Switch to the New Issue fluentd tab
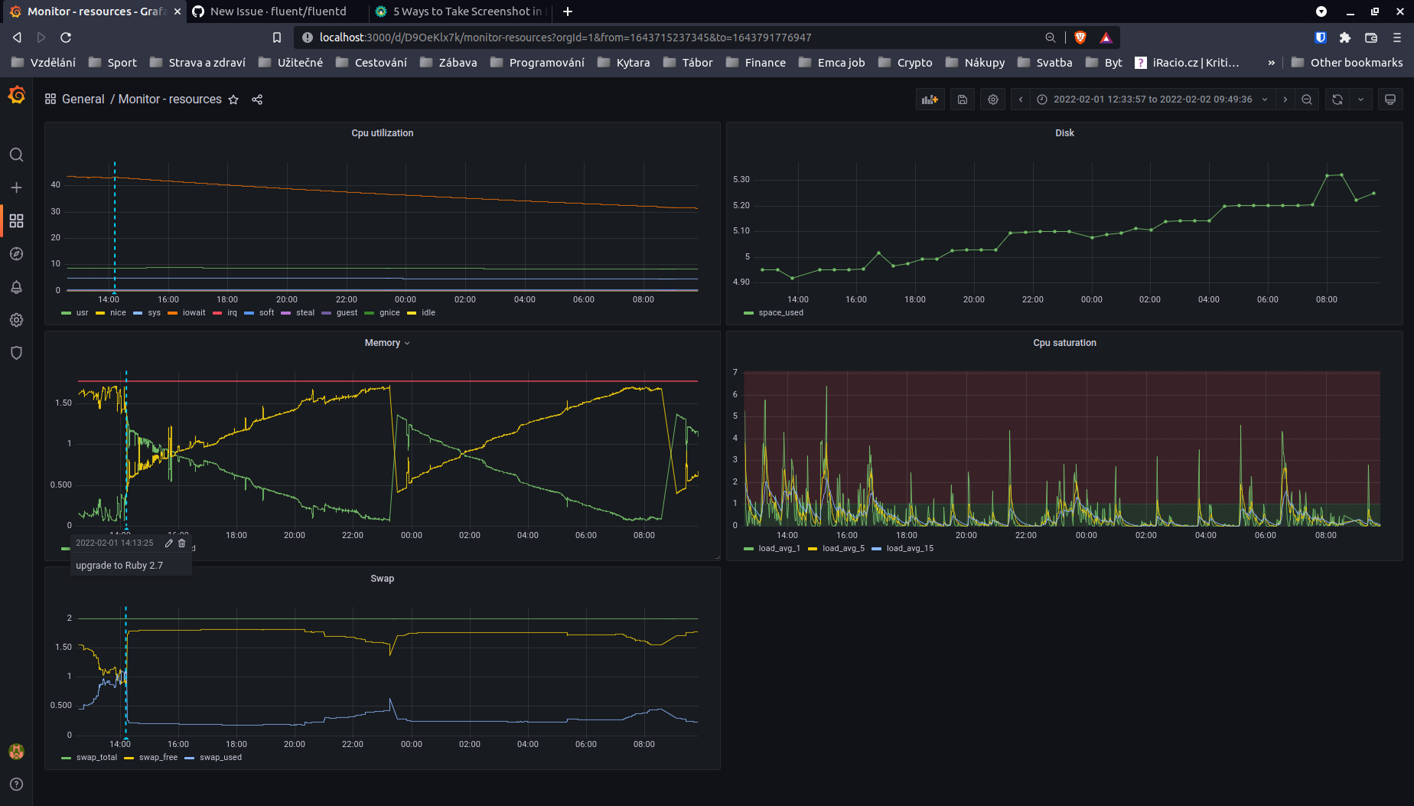The image size is (1414, 806). point(278,11)
